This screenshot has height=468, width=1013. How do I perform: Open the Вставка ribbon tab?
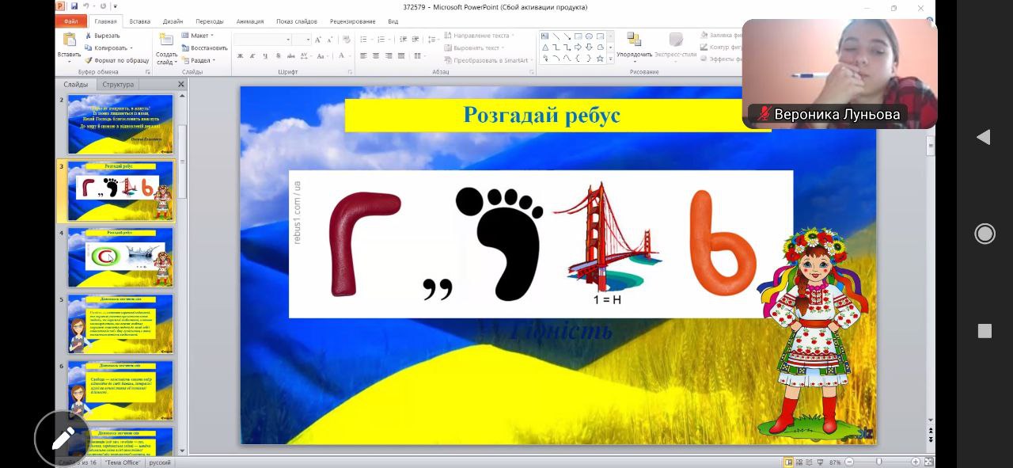(139, 21)
